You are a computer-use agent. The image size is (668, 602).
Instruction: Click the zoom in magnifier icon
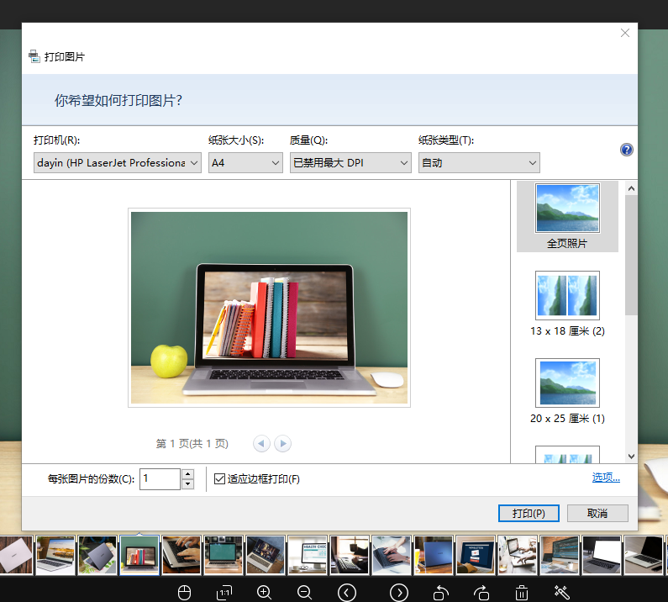pos(265,592)
